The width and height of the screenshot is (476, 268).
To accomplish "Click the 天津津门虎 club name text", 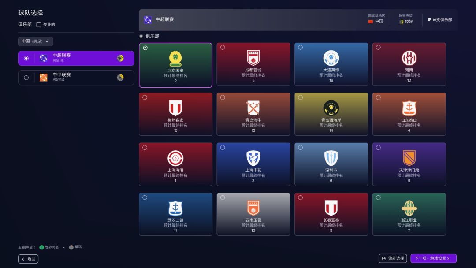I will click(x=409, y=170).
